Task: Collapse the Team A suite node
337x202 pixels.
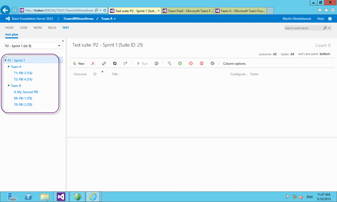Action: tap(8, 66)
